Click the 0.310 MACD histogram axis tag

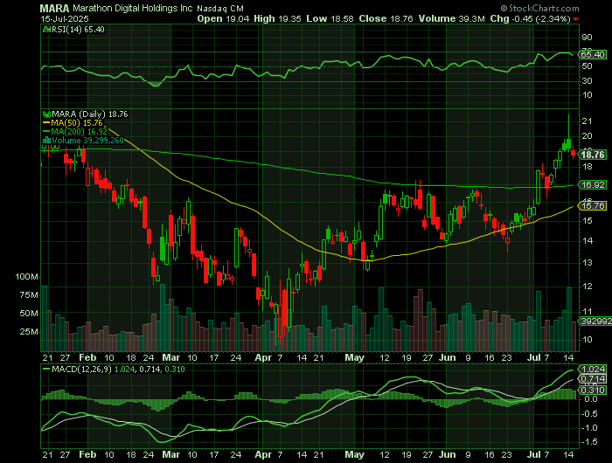coord(593,390)
